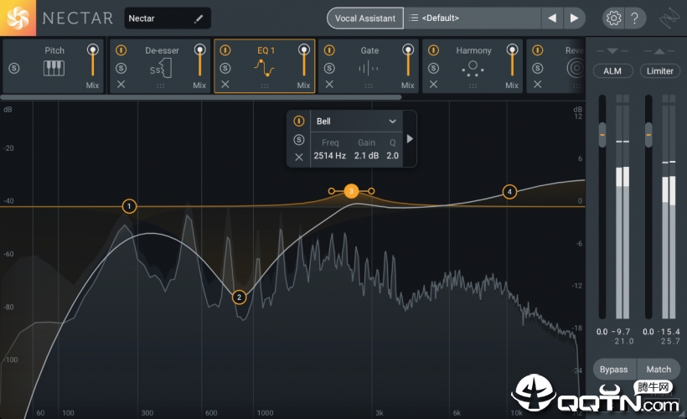The width and height of the screenshot is (687, 419).
Task: Select the De-esser module icon
Action: coord(161,69)
